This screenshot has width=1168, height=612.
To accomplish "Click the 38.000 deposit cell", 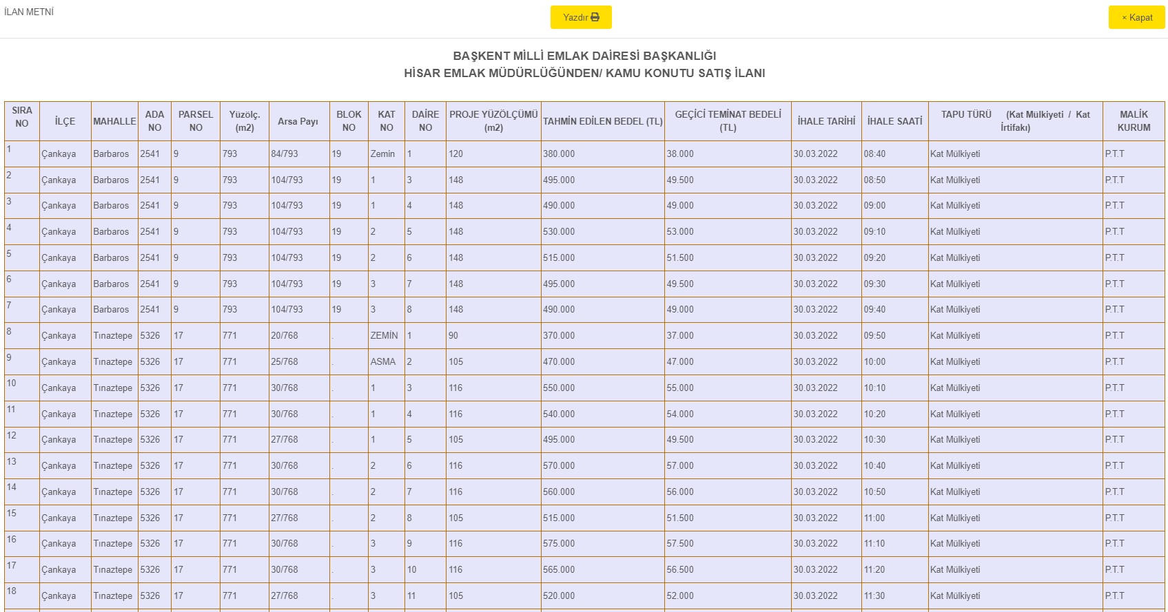I will [x=728, y=154].
